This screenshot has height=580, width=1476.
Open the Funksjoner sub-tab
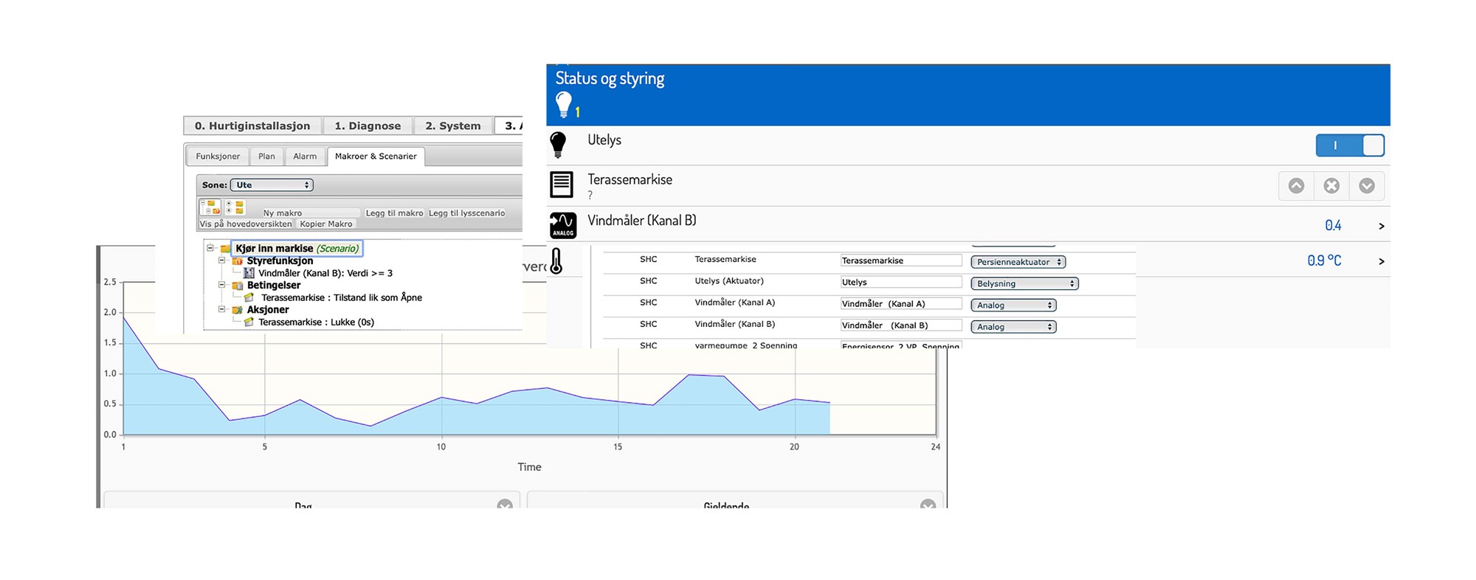point(218,156)
